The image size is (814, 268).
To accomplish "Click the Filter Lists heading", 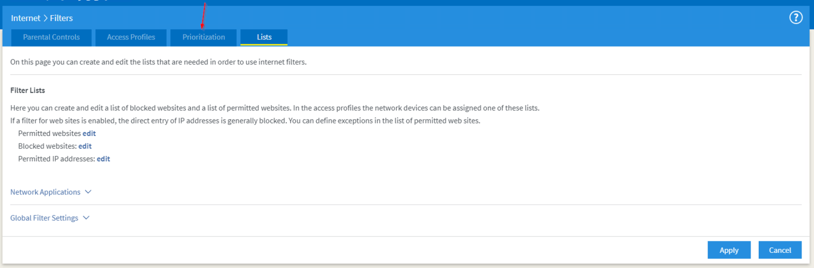I will 28,90.
